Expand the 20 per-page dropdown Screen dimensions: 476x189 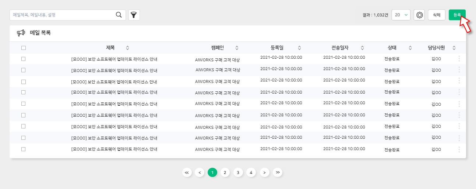(x=401, y=15)
